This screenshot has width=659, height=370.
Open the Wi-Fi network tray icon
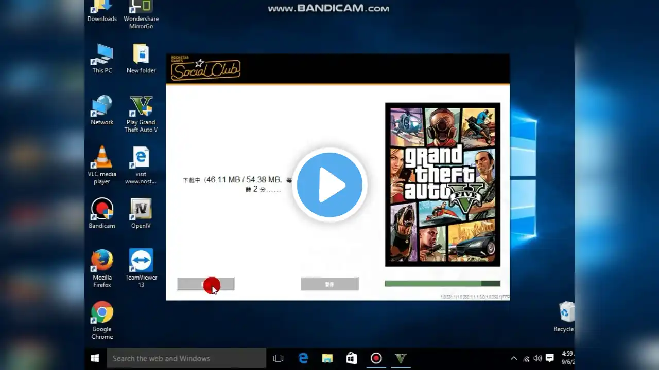(x=526, y=358)
